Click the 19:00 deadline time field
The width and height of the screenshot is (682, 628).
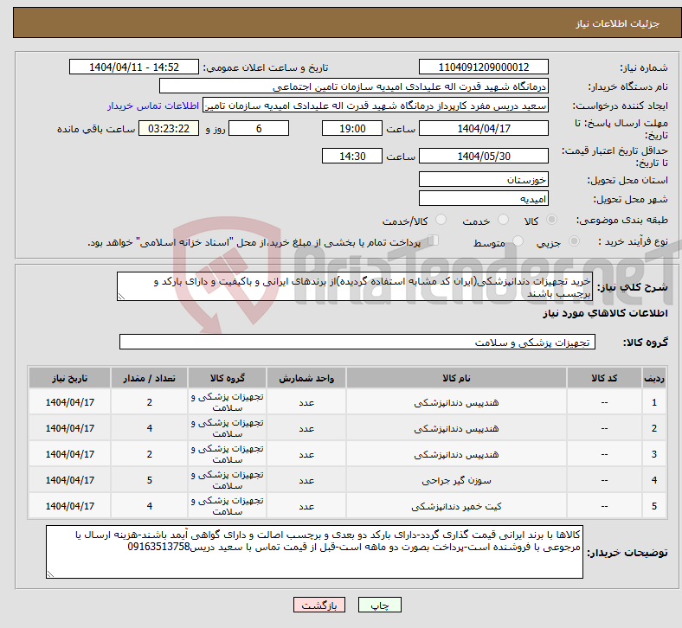point(352,129)
